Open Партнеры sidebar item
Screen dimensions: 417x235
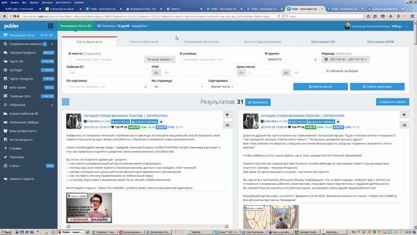click(x=29, y=157)
